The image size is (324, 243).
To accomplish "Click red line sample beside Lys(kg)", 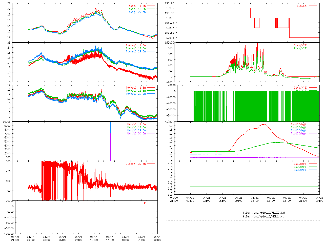I will point(313,6).
